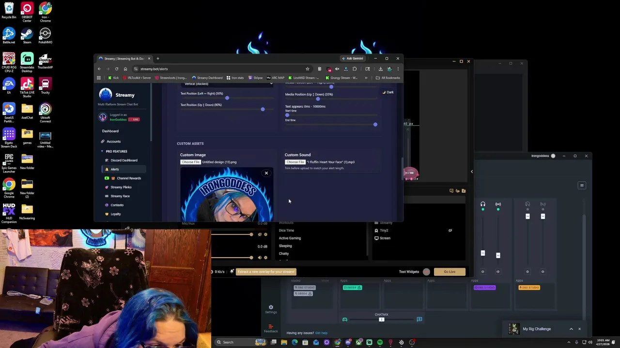Screen dimensions: 620x348
Task: Open Contexto in the sidebar
Action: click(x=117, y=205)
